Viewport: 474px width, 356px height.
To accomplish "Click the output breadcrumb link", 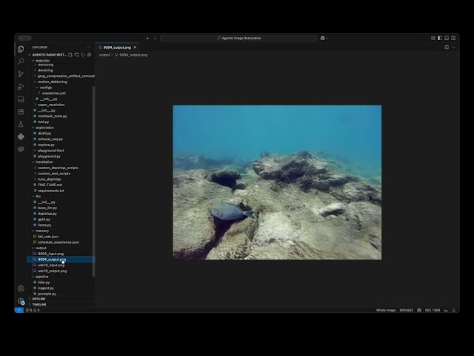I will pyautogui.click(x=104, y=55).
